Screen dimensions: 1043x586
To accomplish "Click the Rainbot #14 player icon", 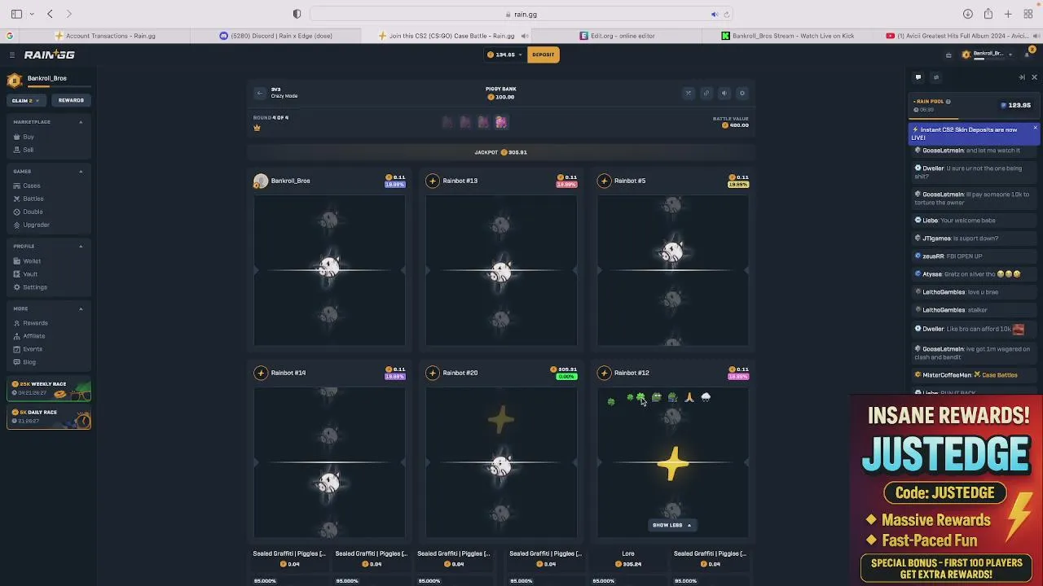I will [x=261, y=373].
